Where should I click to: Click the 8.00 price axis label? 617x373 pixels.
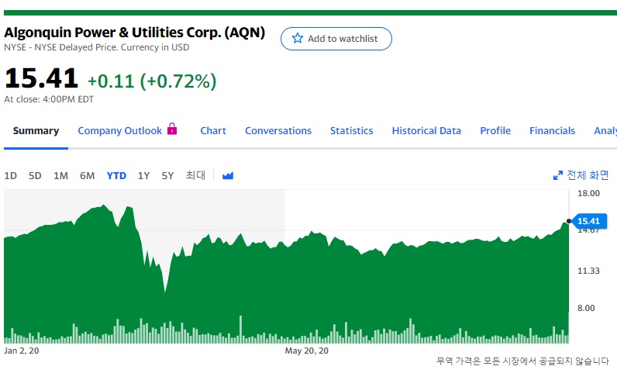pyautogui.click(x=586, y=308)
